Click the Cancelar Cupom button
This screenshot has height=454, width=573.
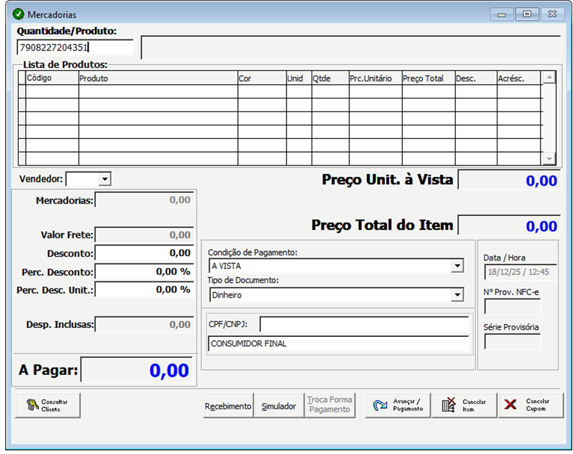tap(530, 405)
